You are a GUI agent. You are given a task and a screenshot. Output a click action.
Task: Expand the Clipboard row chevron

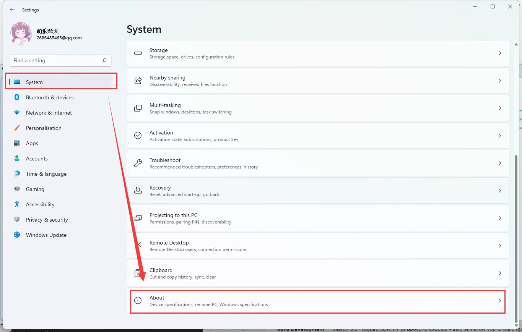pyautogui.click(x=500, y=273)
